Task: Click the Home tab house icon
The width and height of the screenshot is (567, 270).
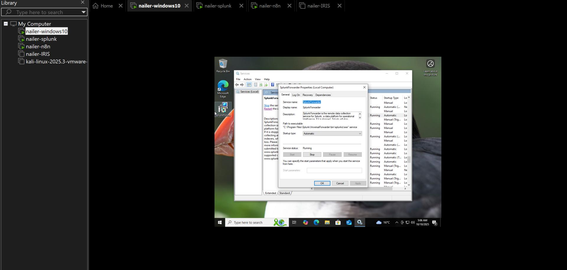Action: 95,6
